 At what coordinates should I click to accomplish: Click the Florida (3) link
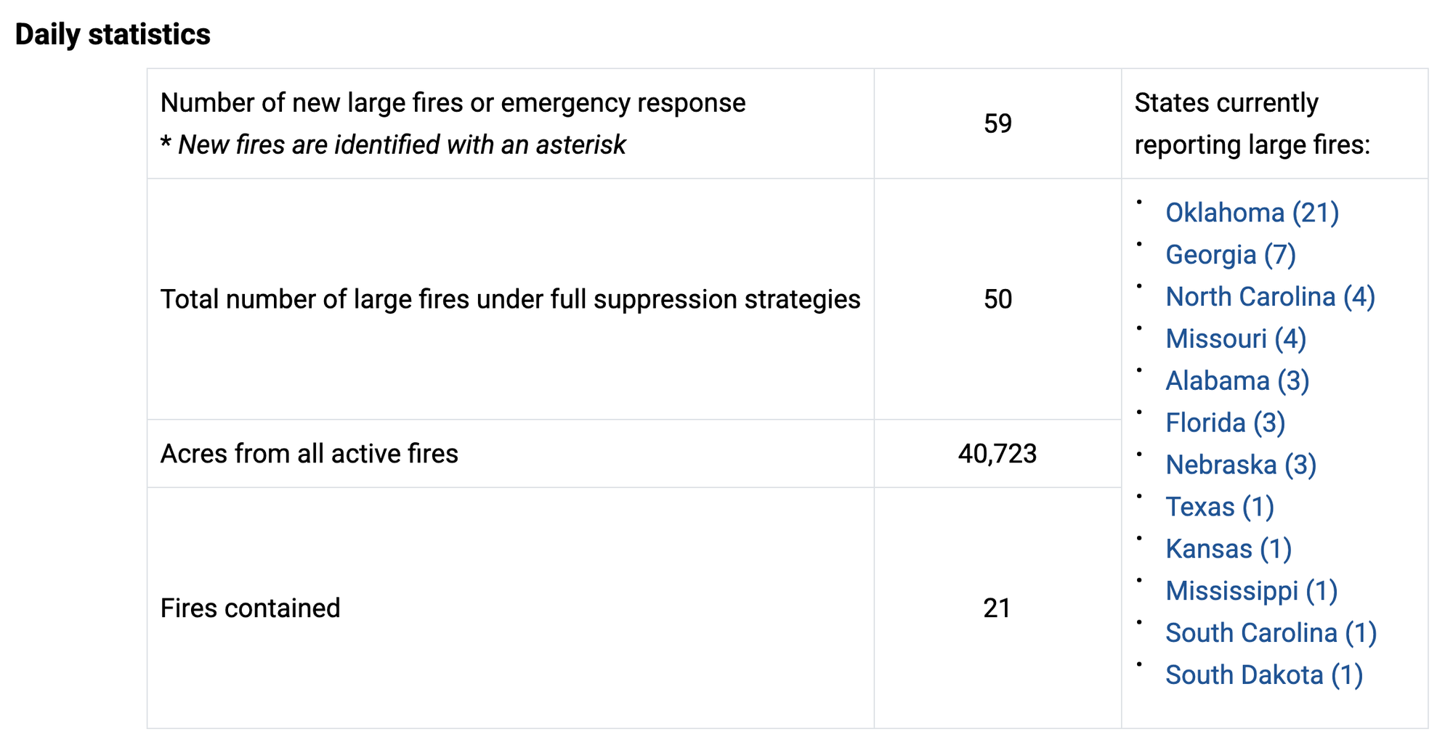pos(1225,423)
